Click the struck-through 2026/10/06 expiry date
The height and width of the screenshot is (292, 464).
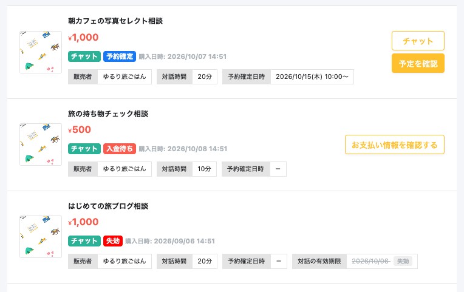pyautogui.click(x=371, y=261)
